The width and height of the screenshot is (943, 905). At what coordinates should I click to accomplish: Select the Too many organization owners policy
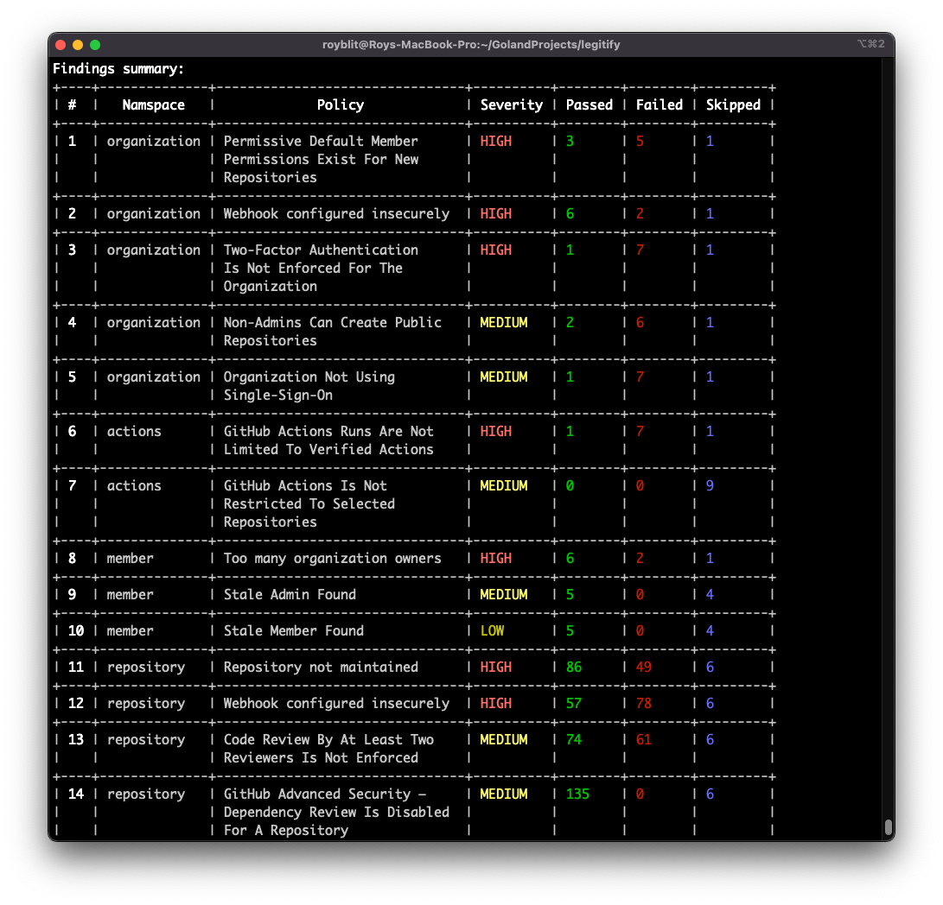point(331,558)
